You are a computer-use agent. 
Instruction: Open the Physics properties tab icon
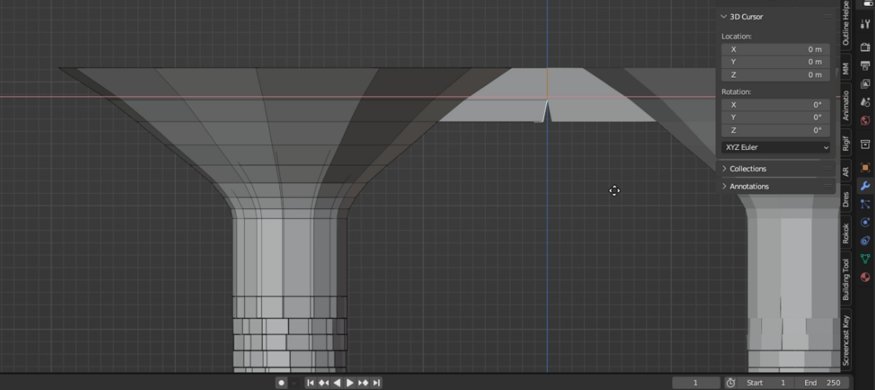tap(866, 223)
